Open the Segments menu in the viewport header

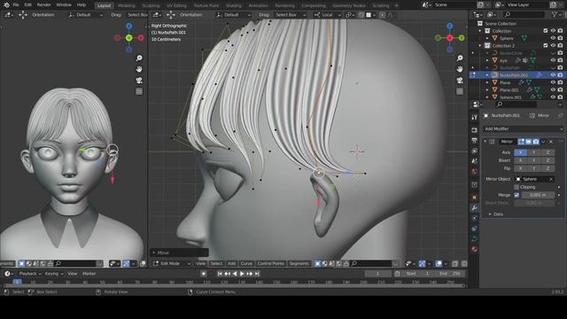pos(299,264)
